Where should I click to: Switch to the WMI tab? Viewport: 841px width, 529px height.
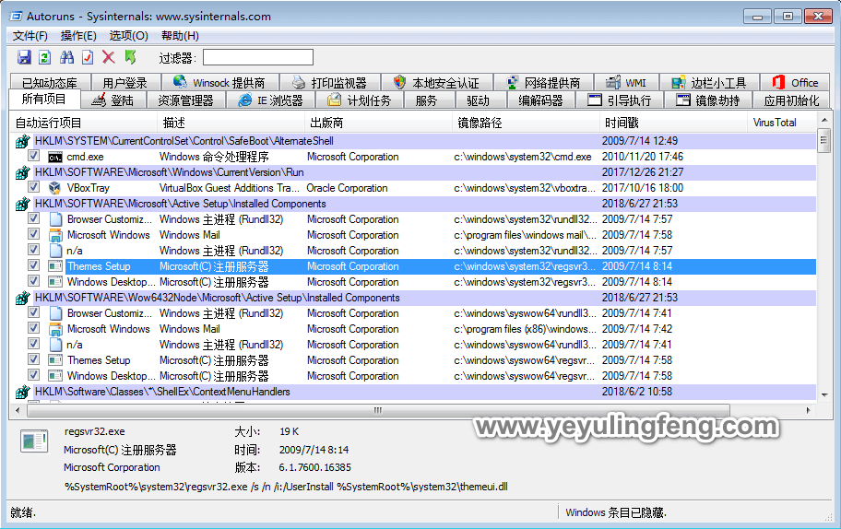click(x=626, y=83)
